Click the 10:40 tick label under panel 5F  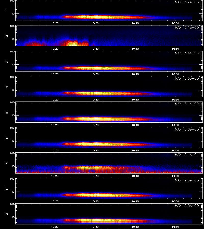pos(135,125)
